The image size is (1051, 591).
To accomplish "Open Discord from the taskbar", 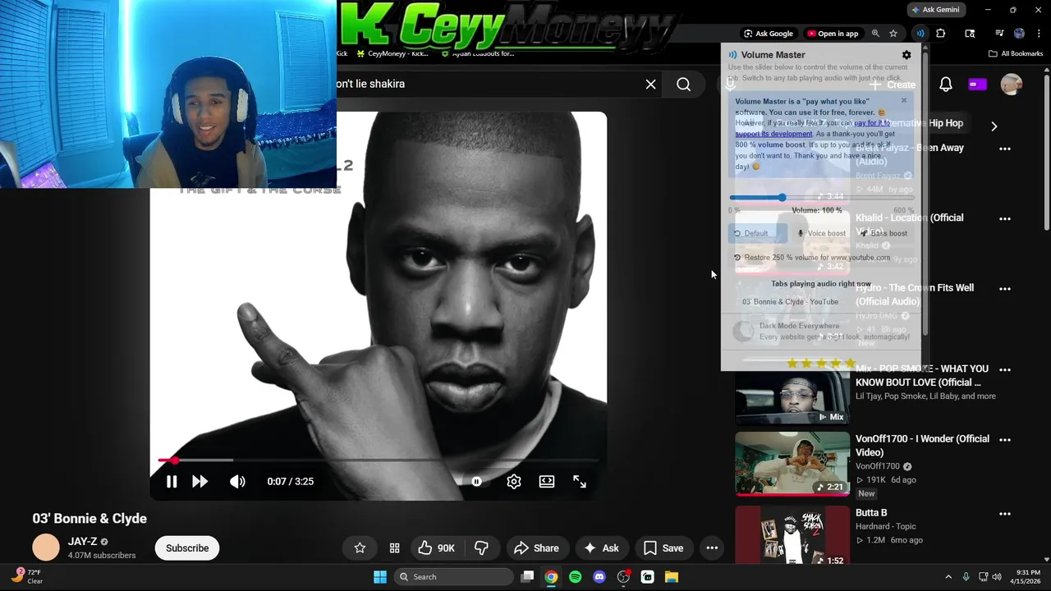I will point(599,577).
